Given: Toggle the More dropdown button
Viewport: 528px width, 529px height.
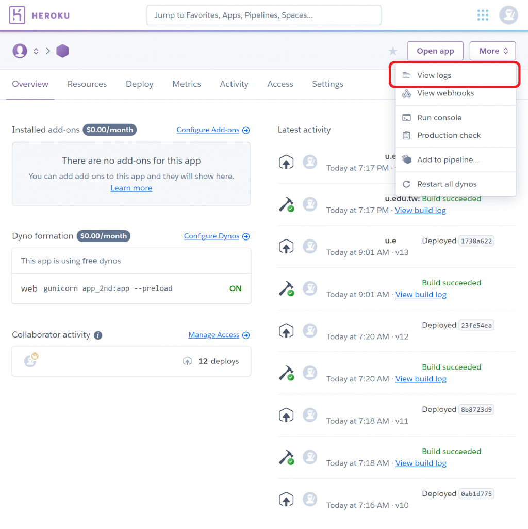Looking at the screenshot, I should pos(492,51).
